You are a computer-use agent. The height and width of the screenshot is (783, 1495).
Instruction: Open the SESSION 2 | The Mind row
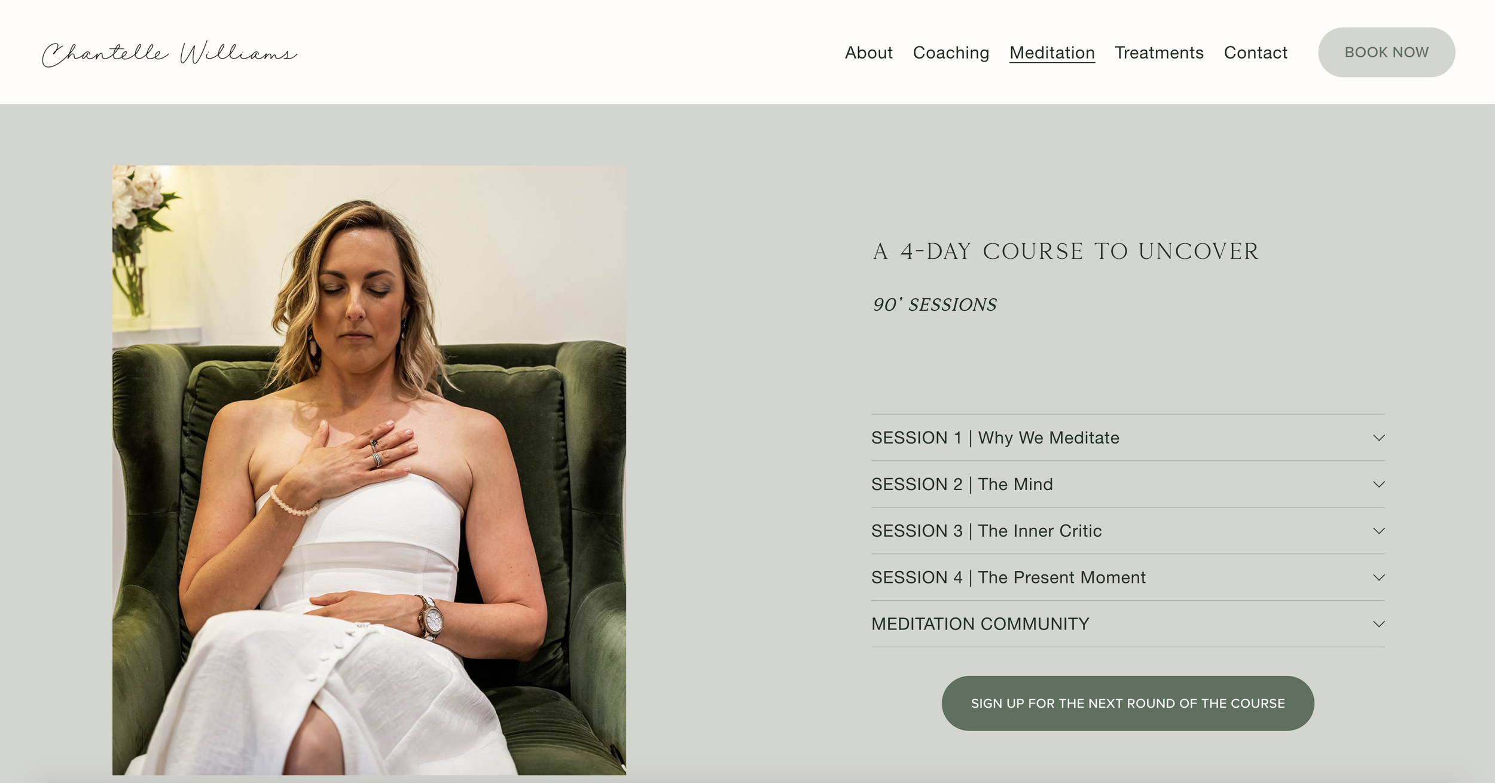click(1128, 484)
